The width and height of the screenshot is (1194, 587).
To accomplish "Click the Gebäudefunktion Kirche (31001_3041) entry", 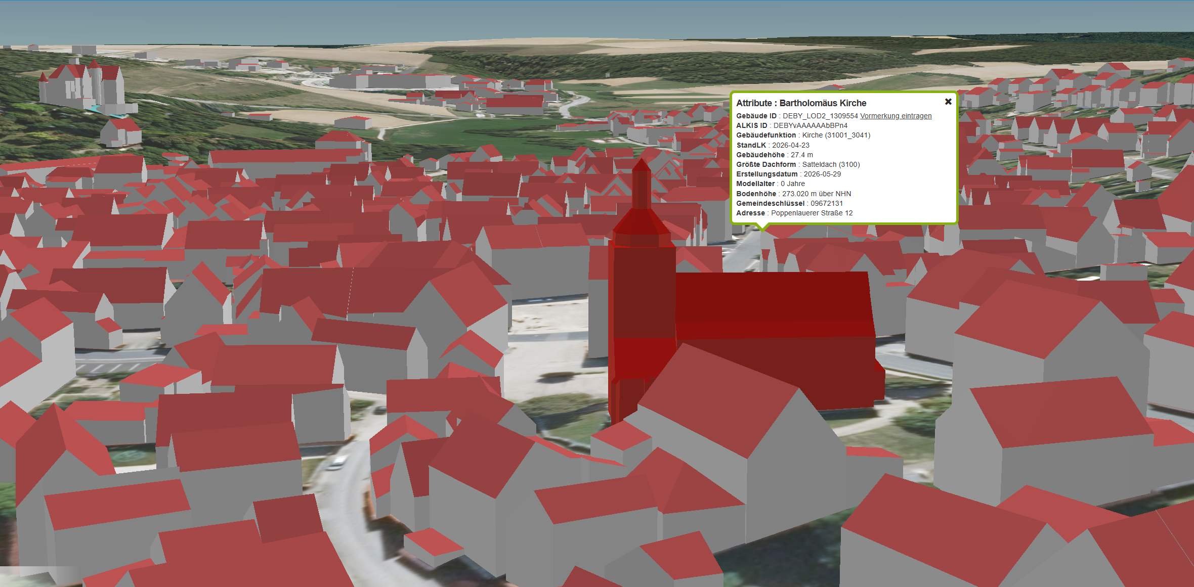I will click(x=803, y=135).
